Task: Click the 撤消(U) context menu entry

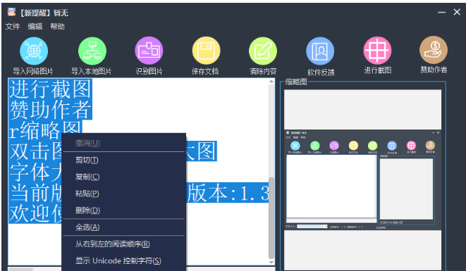Action: (x=123, y=144)
